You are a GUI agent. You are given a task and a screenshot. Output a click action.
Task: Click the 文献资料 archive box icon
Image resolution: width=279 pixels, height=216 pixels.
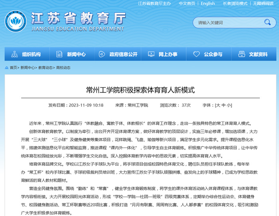[x=241, y=54]
